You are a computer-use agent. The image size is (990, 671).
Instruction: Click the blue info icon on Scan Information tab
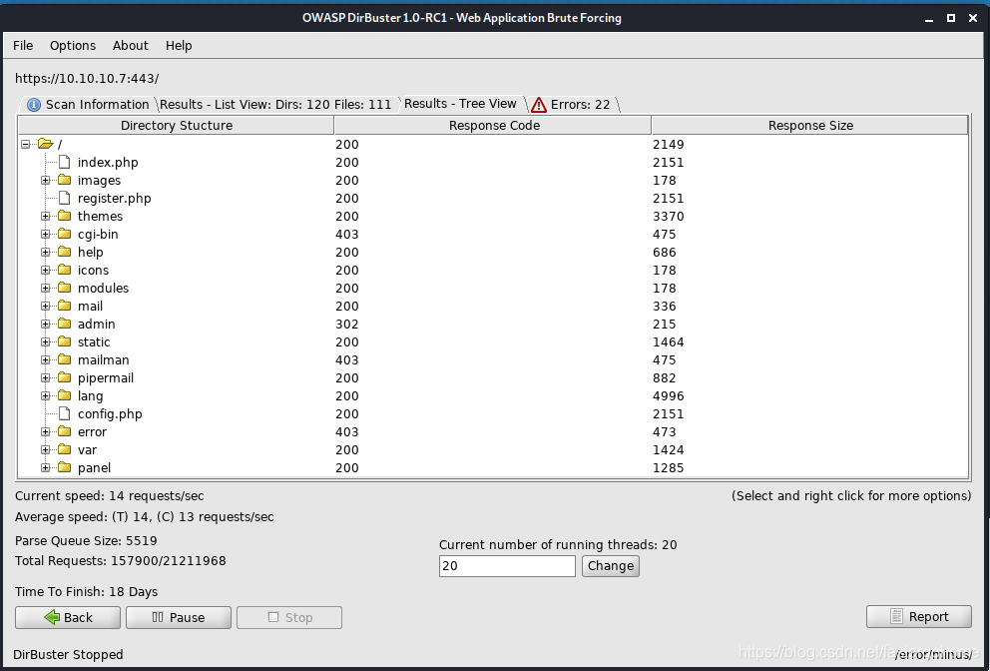click(34, 105)
